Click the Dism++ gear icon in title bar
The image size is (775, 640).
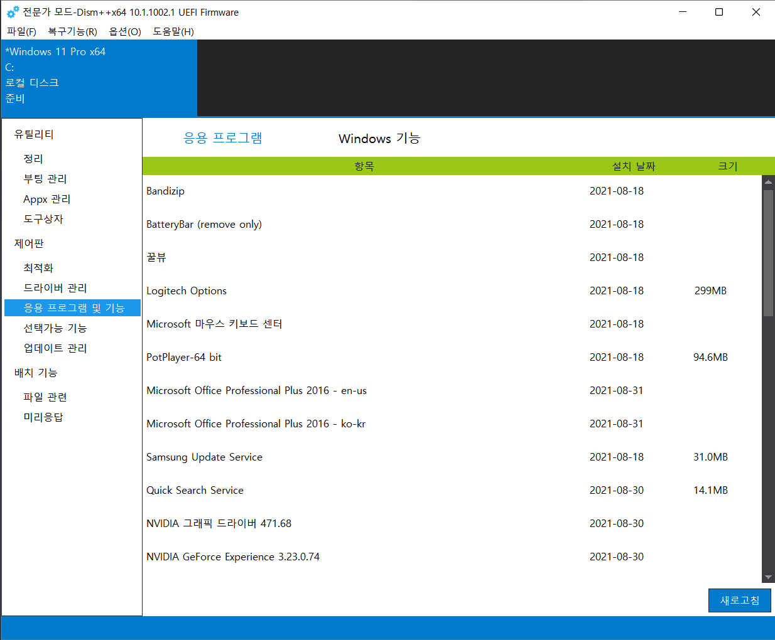tap(13, 12)
